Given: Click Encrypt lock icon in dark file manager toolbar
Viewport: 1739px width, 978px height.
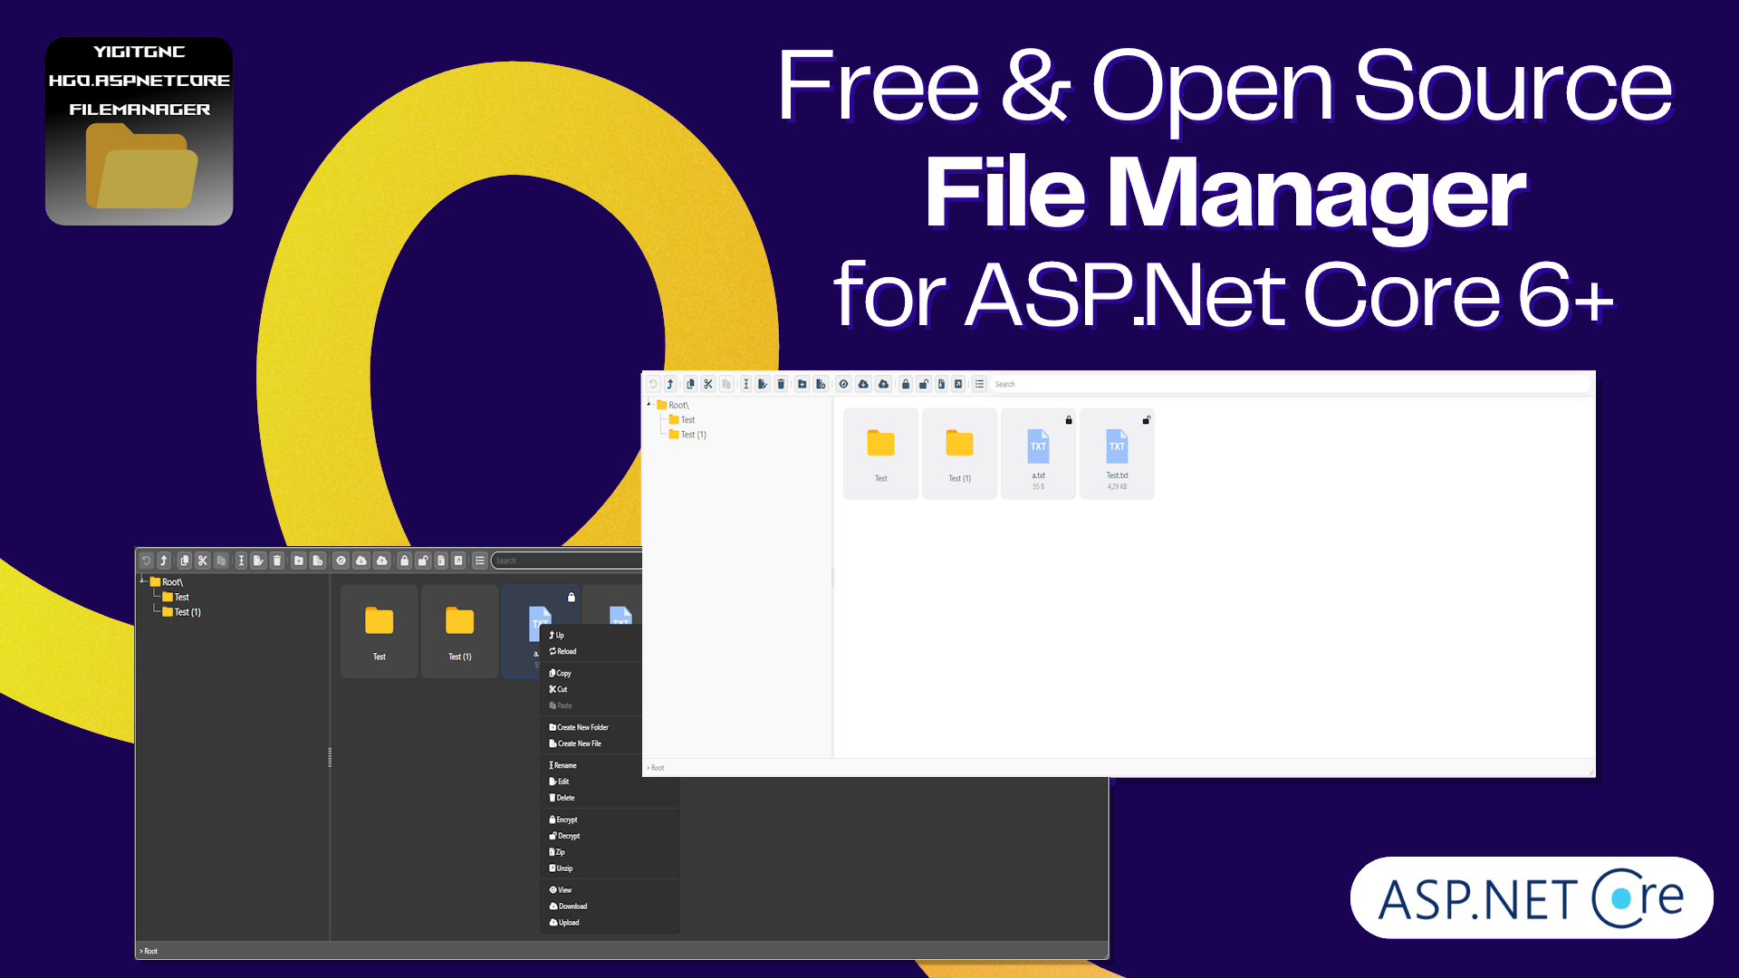Looking at the screenshot, I should coord(405,561).
